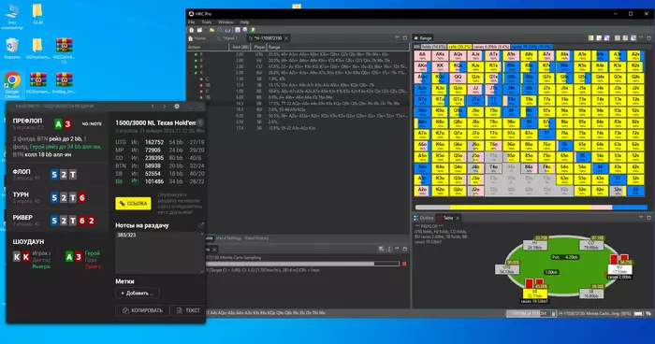This screenshot has height=344, width=655.
Task: Select the AKs cell in range grid
Action: 440,55
